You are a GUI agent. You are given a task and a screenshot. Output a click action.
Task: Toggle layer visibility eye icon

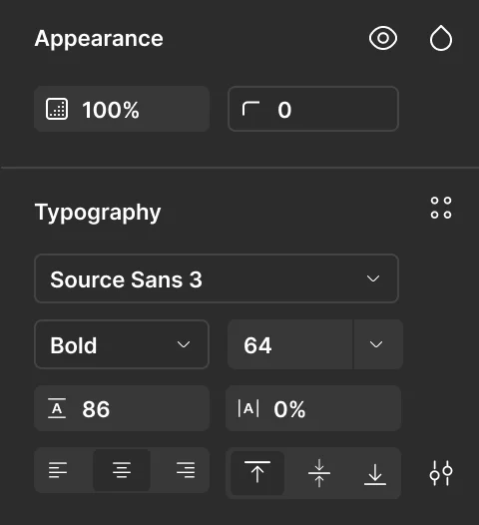[x=383, y=38]
